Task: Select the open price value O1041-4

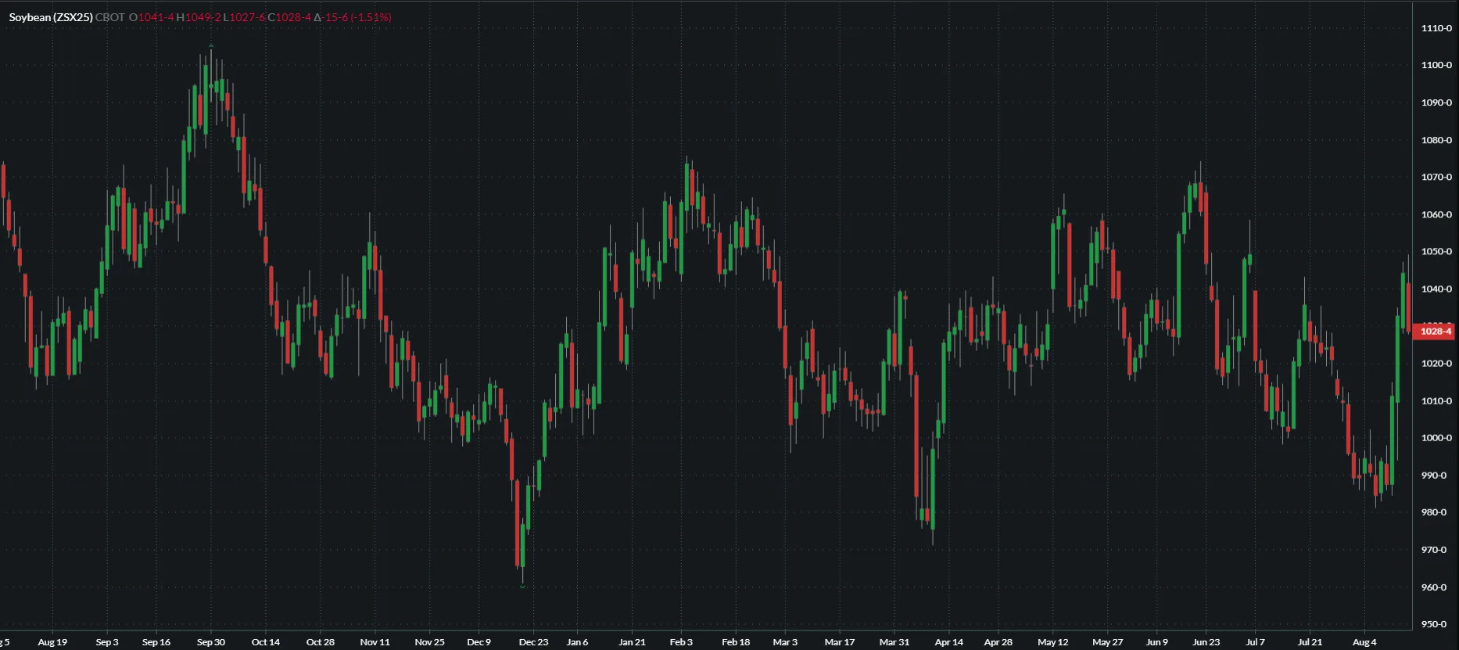Action: (152, 17)
